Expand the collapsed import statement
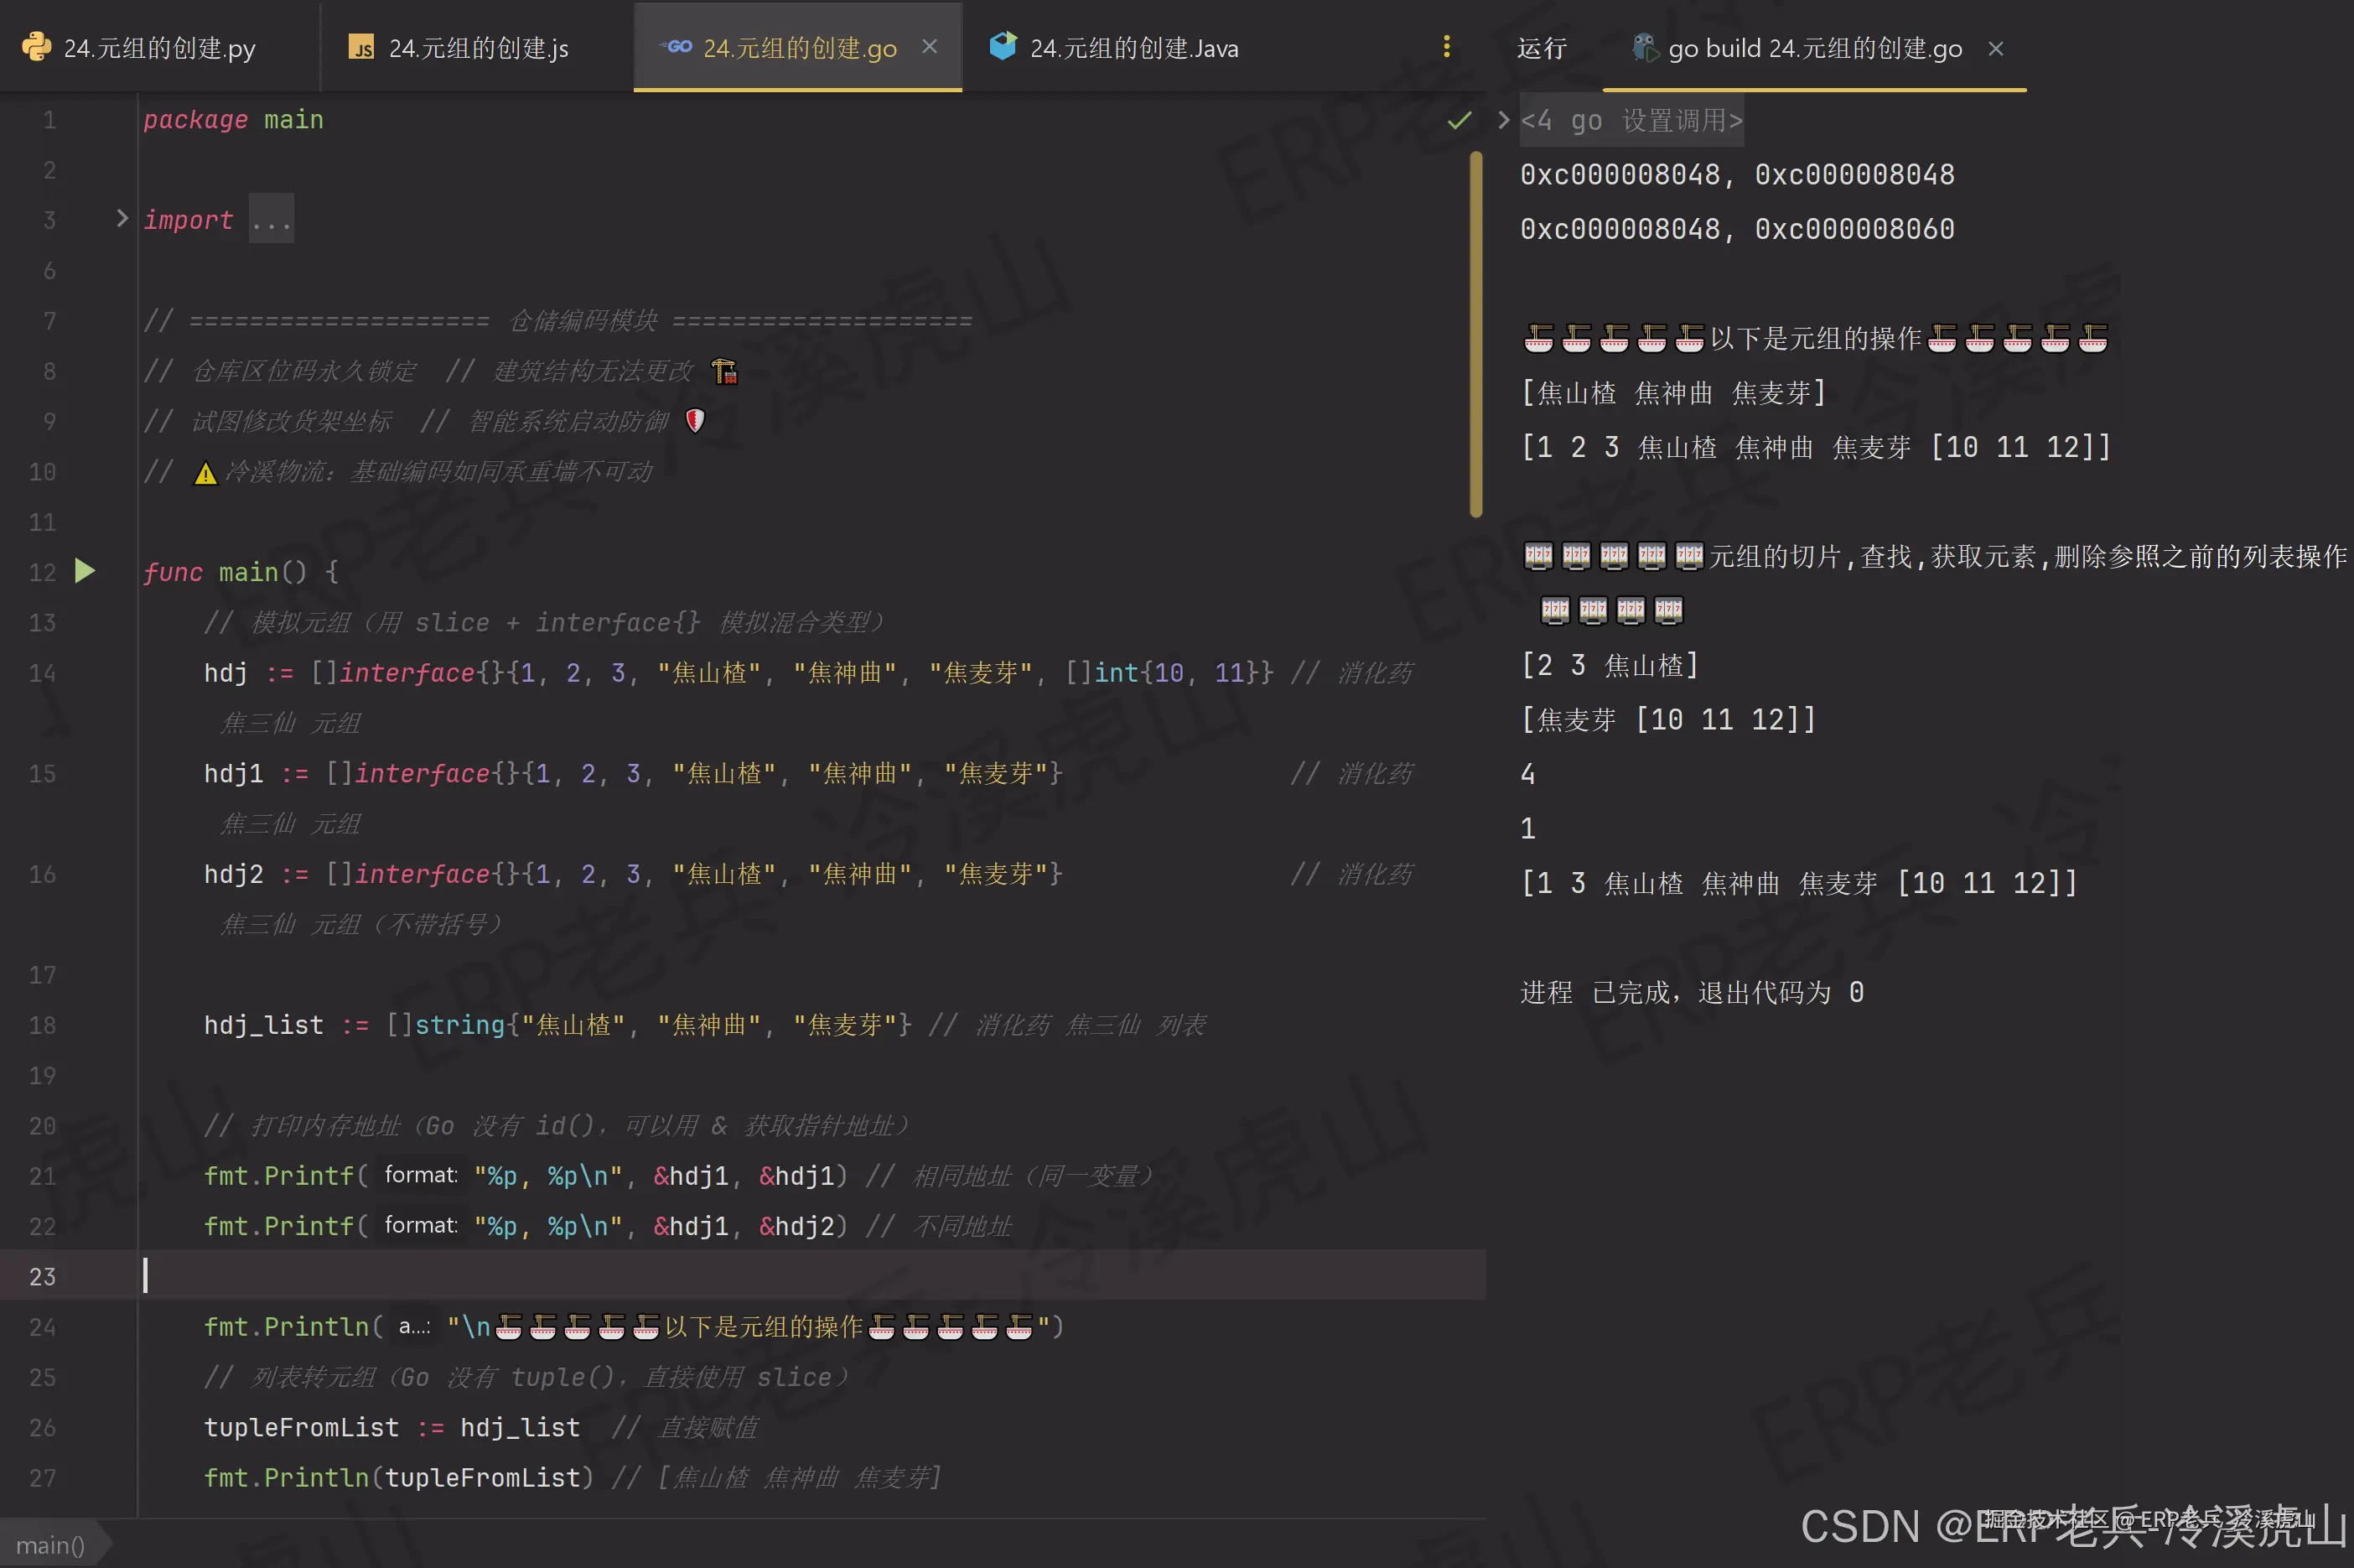The image size is (2354, 1568). pos(270,219)
